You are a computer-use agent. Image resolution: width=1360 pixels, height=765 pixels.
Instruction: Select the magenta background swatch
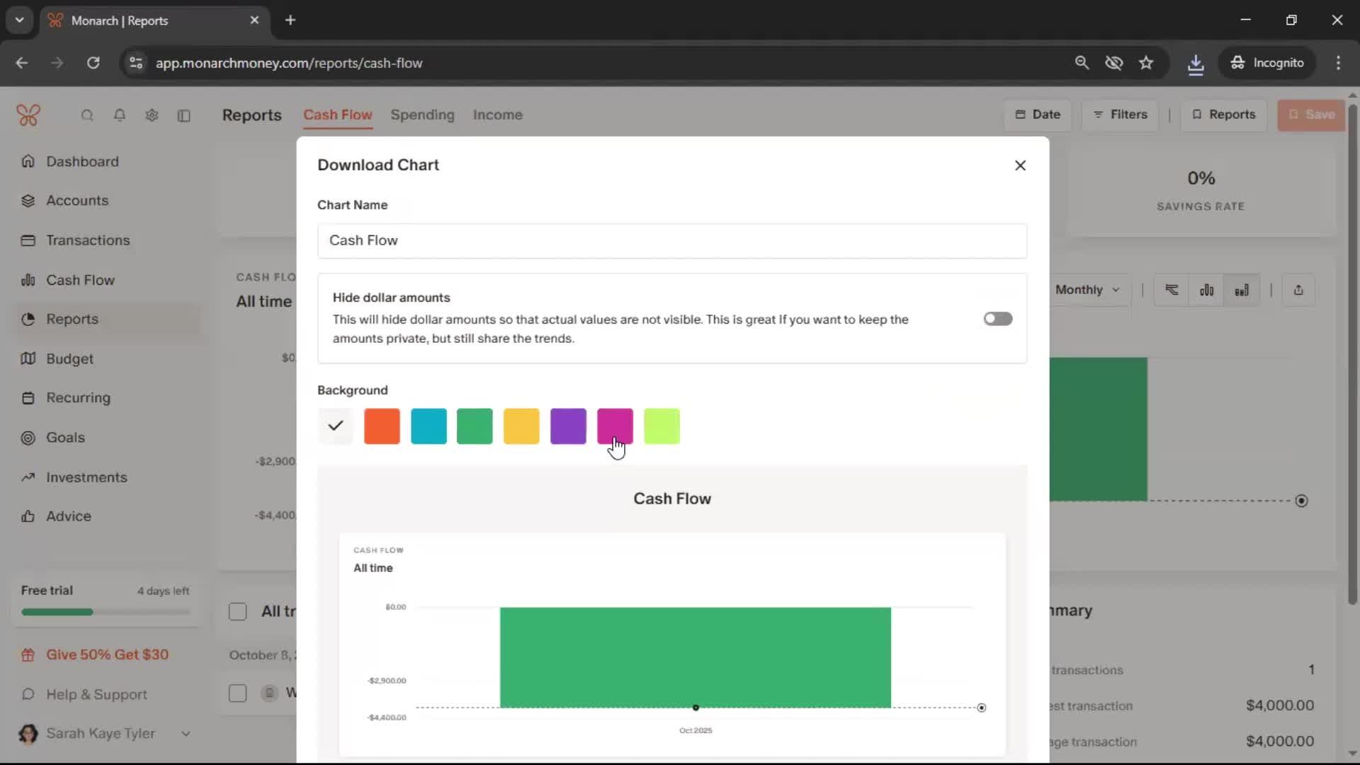[614, 426]
